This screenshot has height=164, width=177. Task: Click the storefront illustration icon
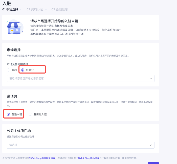pos(15,27)
